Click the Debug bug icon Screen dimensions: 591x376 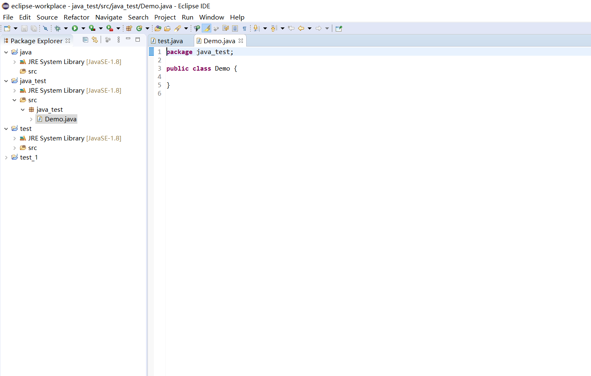(57, 28)
